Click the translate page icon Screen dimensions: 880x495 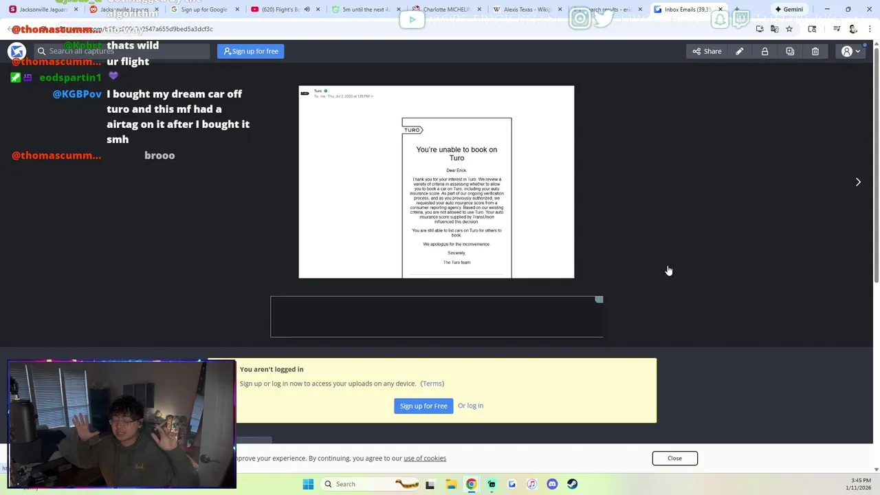[x=774, y=29]
